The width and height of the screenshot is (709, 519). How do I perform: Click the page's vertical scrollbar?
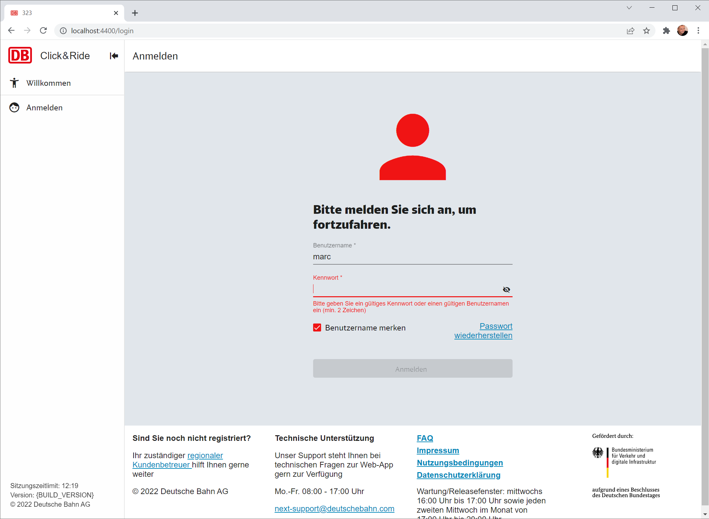tap(705, 266)
